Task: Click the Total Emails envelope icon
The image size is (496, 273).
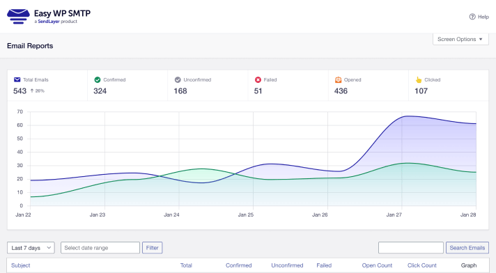Action: point(17,79)
